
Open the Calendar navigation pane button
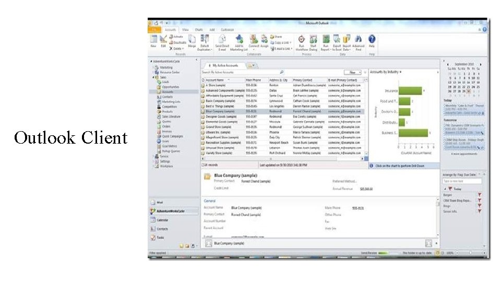174,220
